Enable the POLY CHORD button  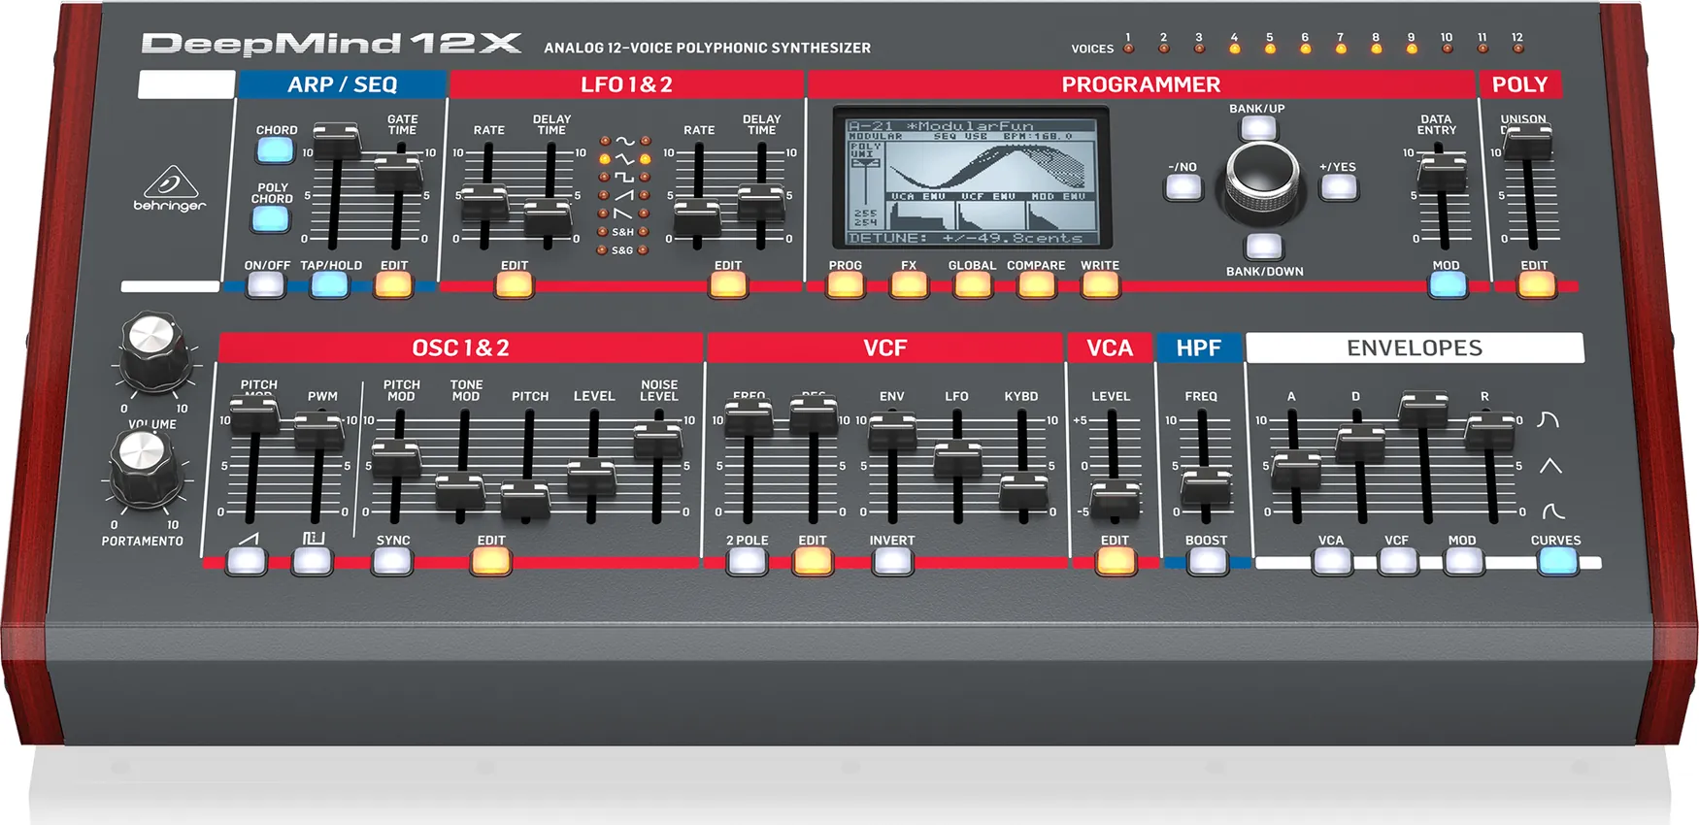(271, 218)
